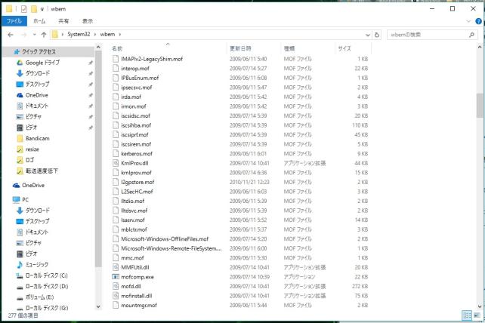This screenshot has height=323, width=485.
Task: Select the lsasrv.mof file
Action: tap(133, 220)
